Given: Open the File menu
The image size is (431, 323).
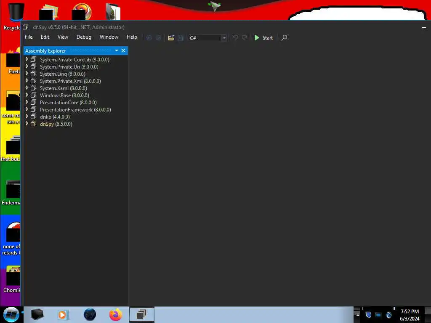Looking at the screenshot, I should pyautogui.click(x=29, y=37).
